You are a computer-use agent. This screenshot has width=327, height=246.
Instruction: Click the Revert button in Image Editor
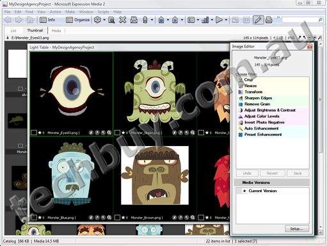tap(273, 173)
